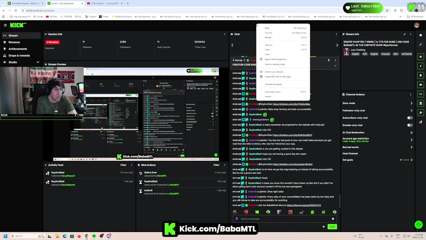Toggle the chat bubble widget icon in right rail
The height and width of the screenshot is (240, 426).
click(x=421, y=85)
